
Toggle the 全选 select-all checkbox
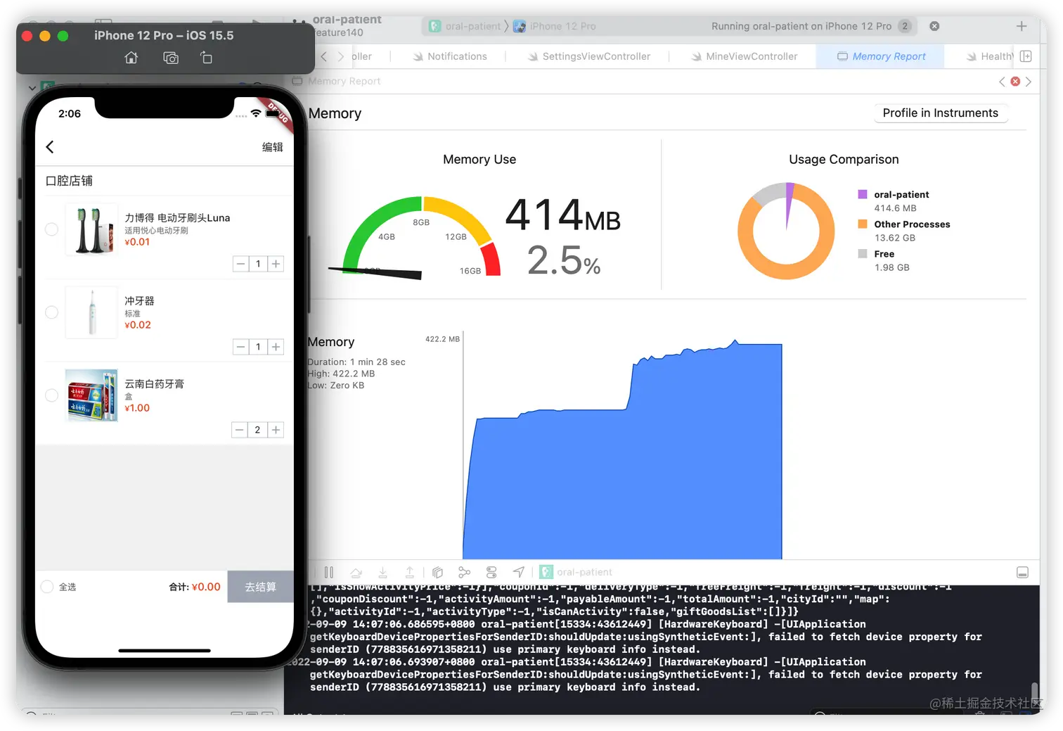[47, 587]
